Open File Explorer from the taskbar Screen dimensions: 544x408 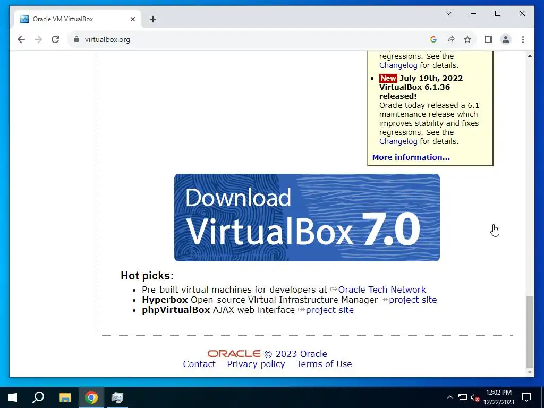[65, 397]
